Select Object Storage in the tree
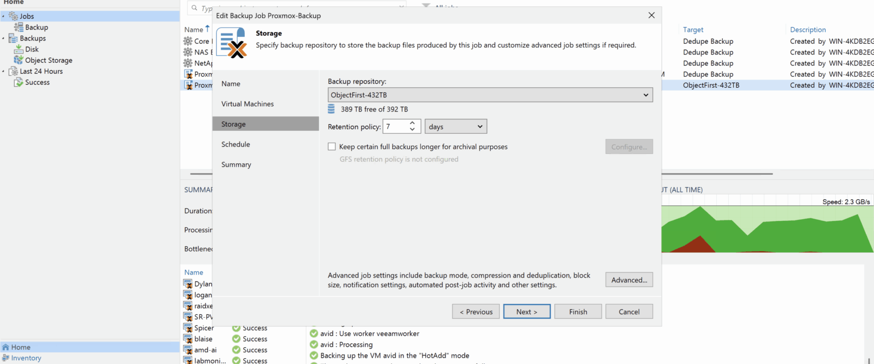 tap(49, 60)
